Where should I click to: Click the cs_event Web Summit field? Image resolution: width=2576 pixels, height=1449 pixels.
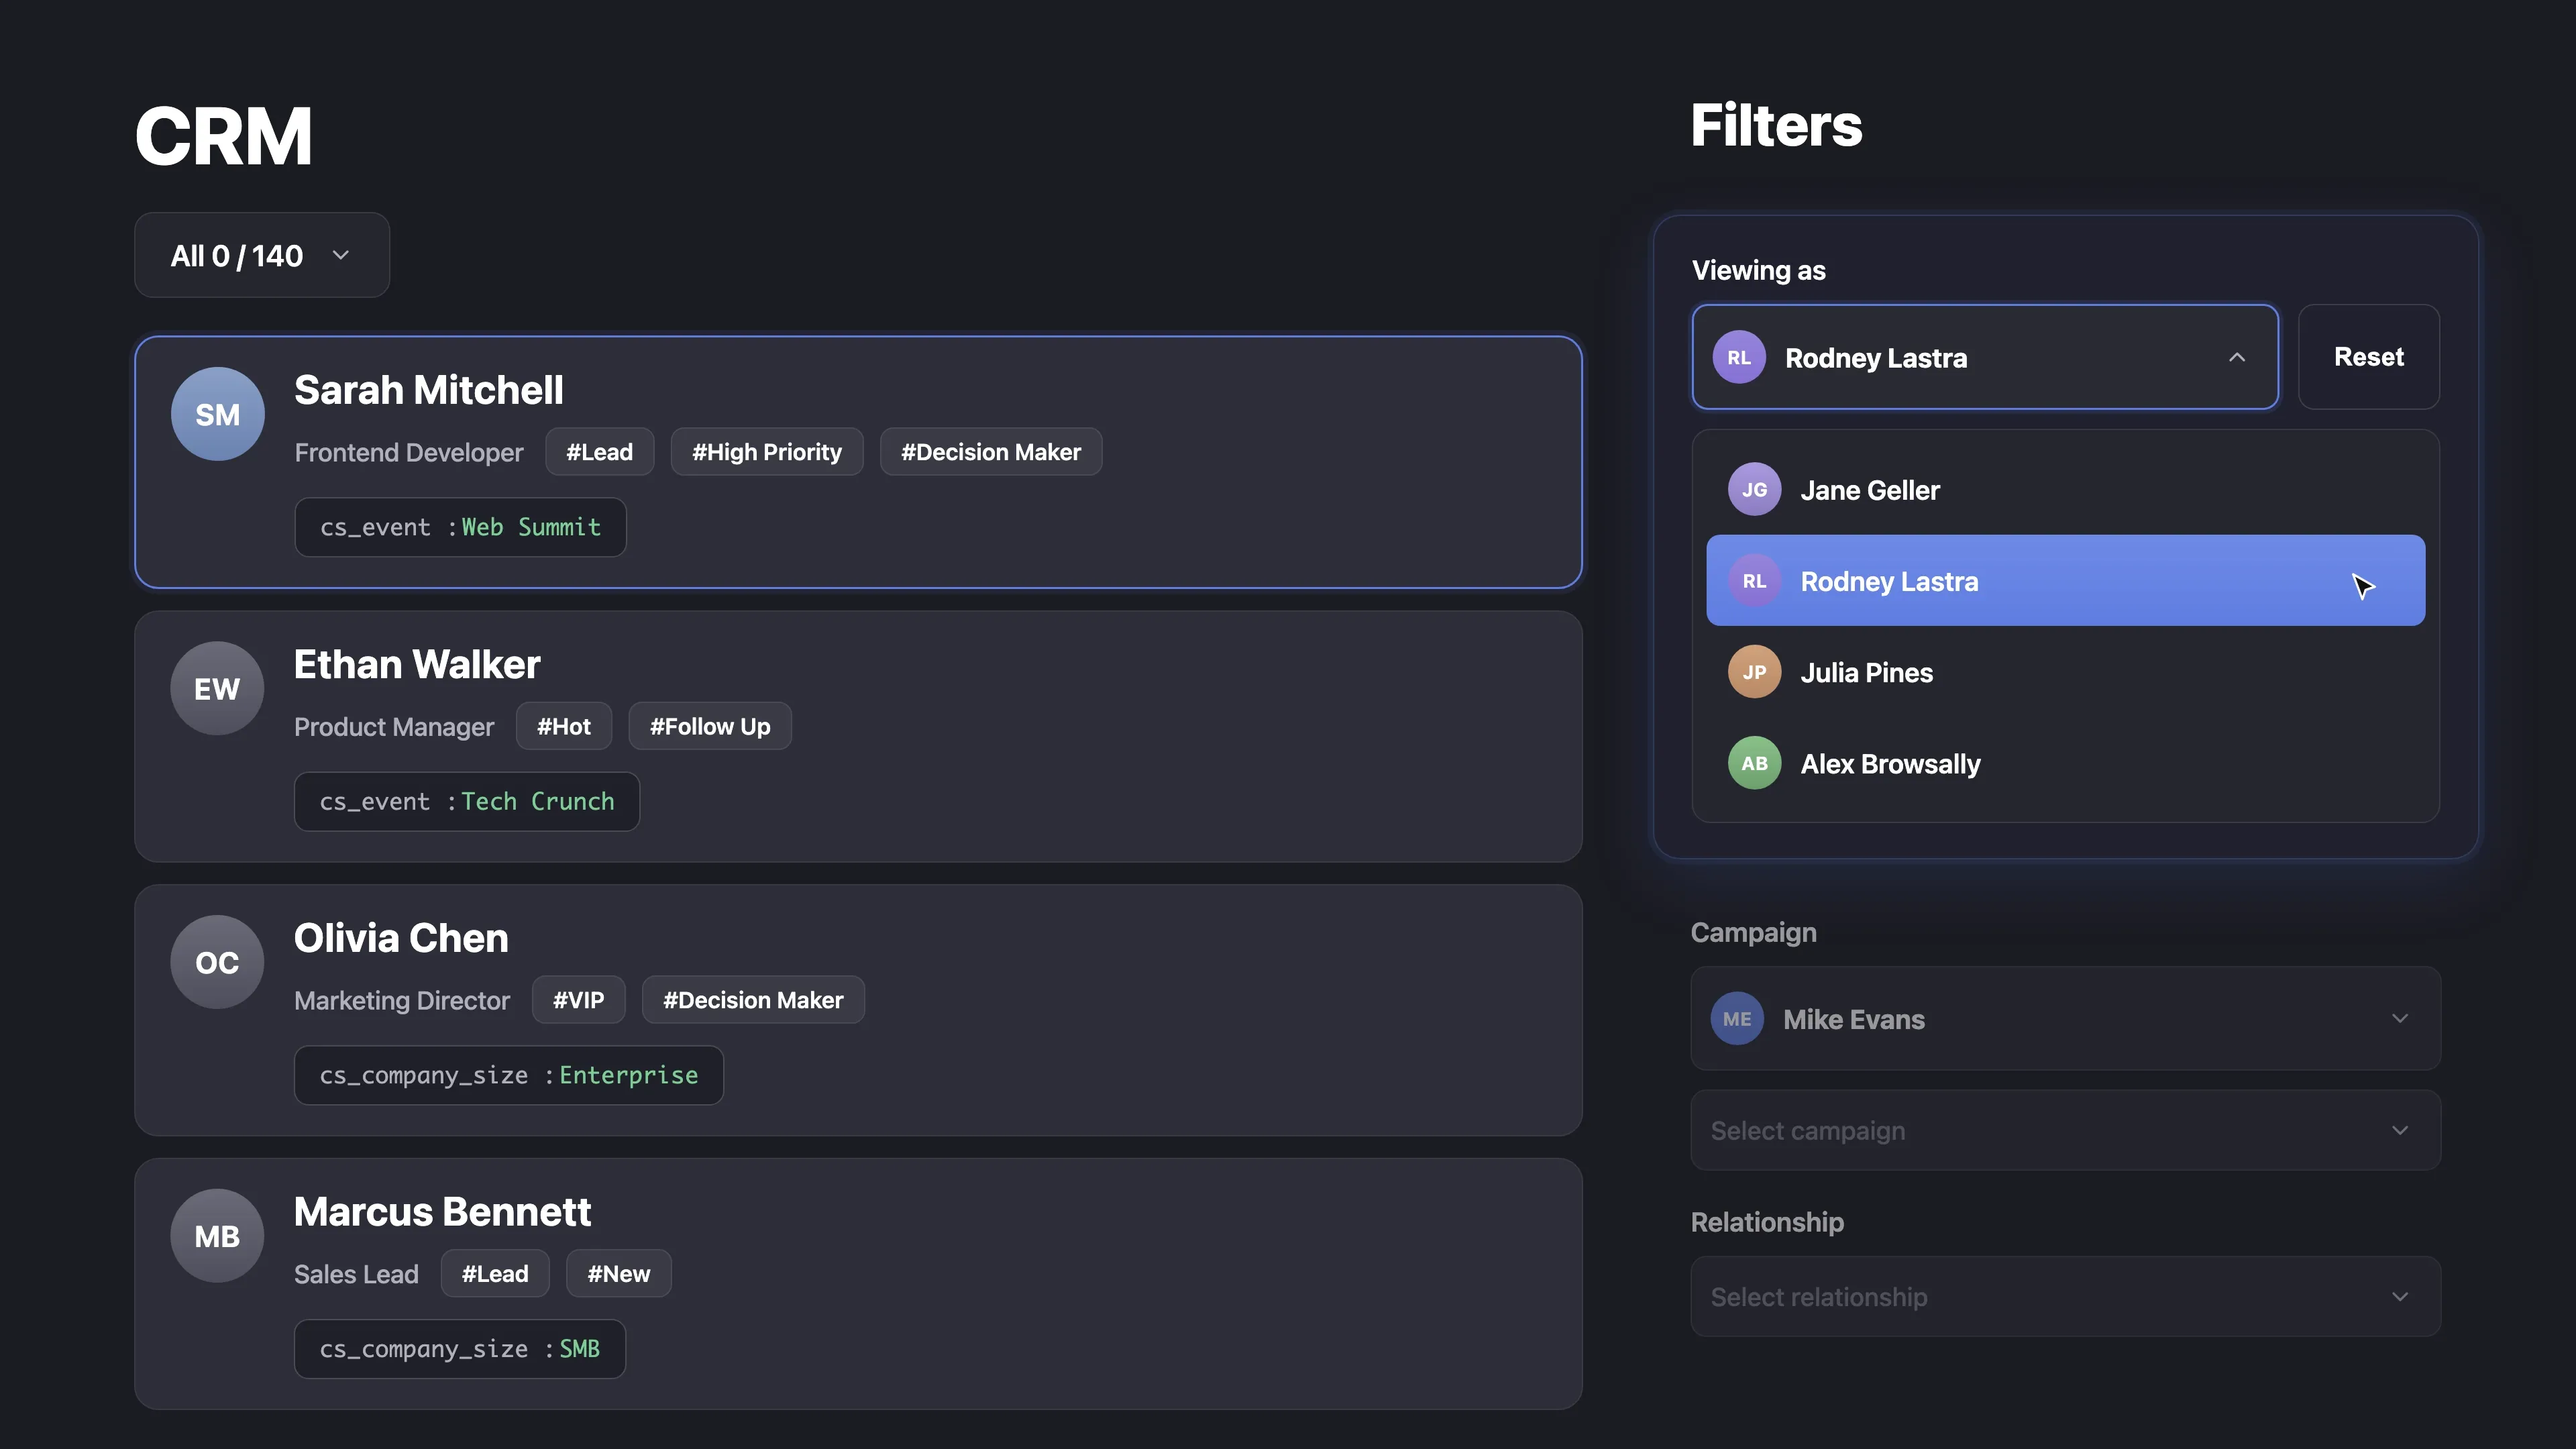pos(460,527)
